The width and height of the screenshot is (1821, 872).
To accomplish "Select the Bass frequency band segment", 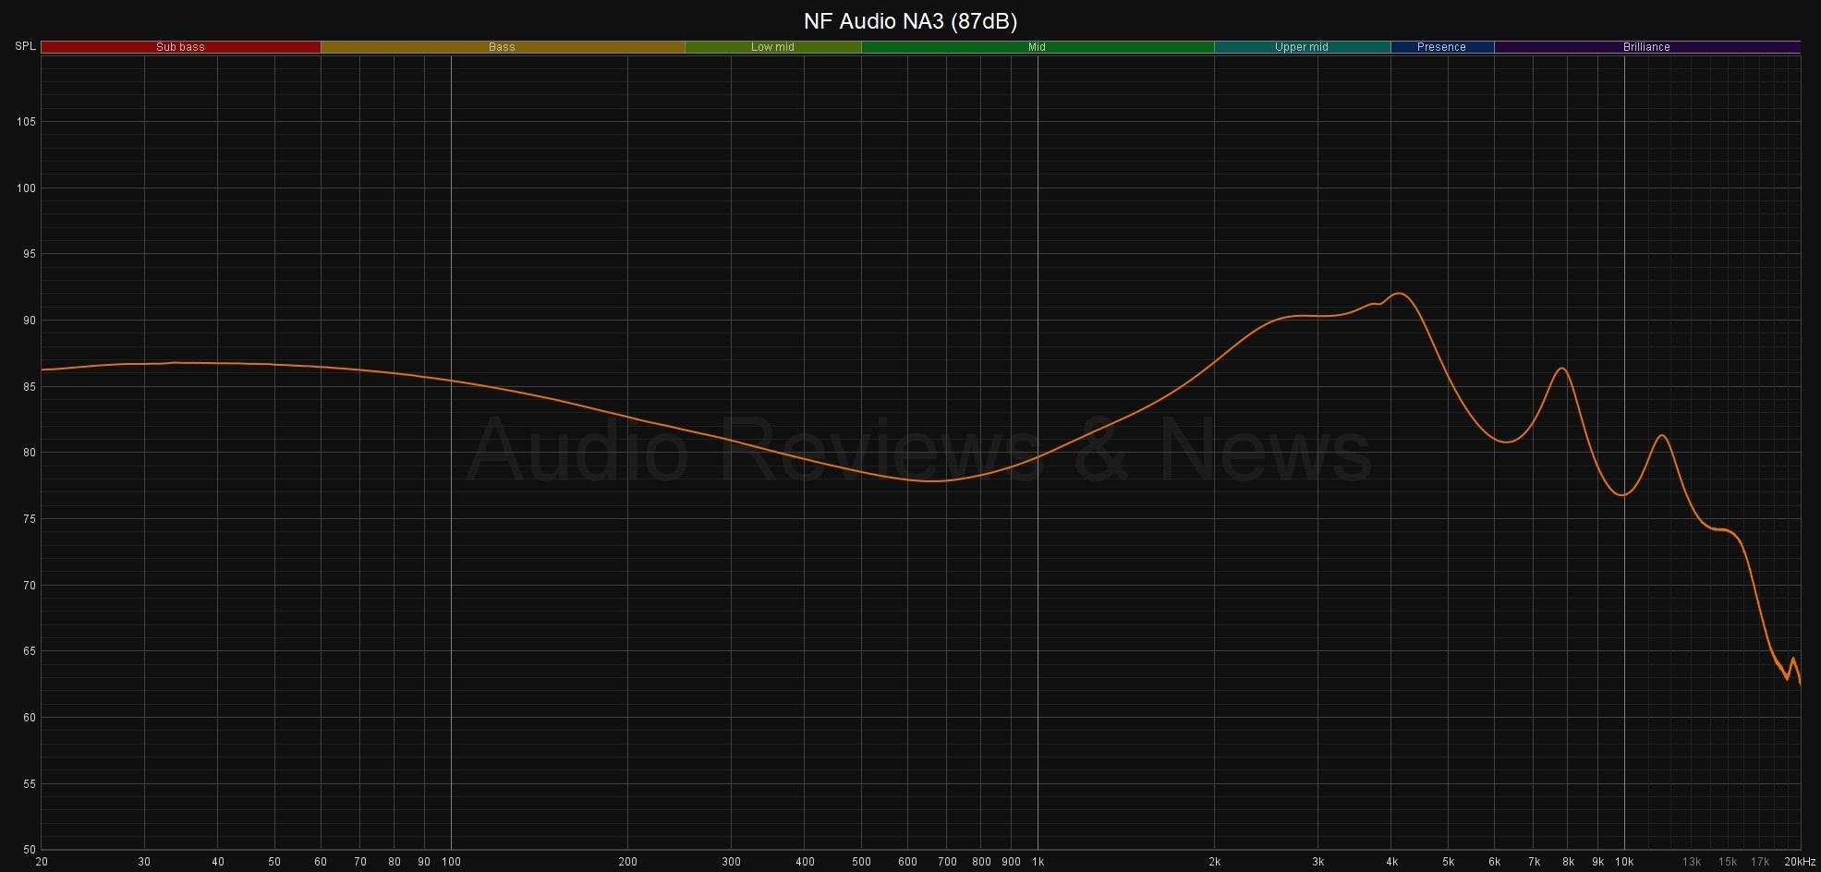I will coord(502,47).
